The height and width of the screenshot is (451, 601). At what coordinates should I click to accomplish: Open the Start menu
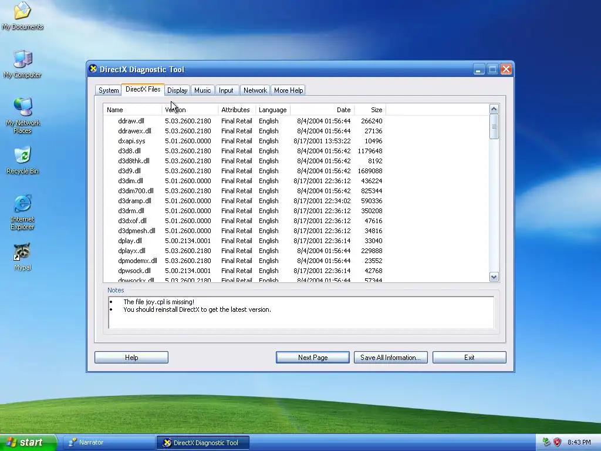(28, 442)
